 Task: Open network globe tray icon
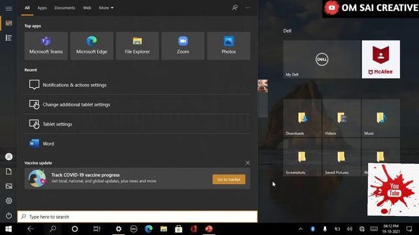pos(362,229)
